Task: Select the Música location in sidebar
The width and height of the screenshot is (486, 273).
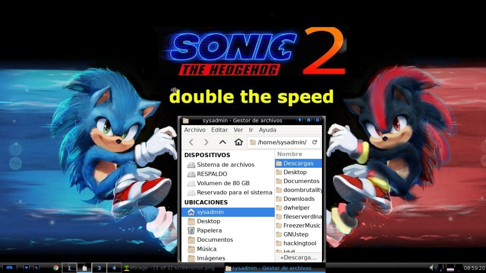Action: 206,249
